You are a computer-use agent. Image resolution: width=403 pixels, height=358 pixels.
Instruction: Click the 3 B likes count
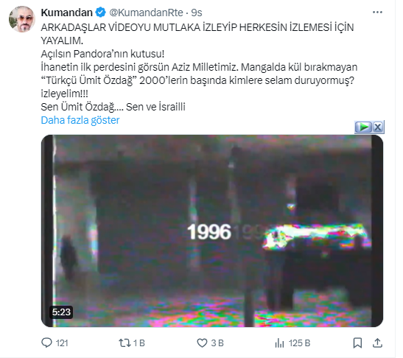(217, 343)
